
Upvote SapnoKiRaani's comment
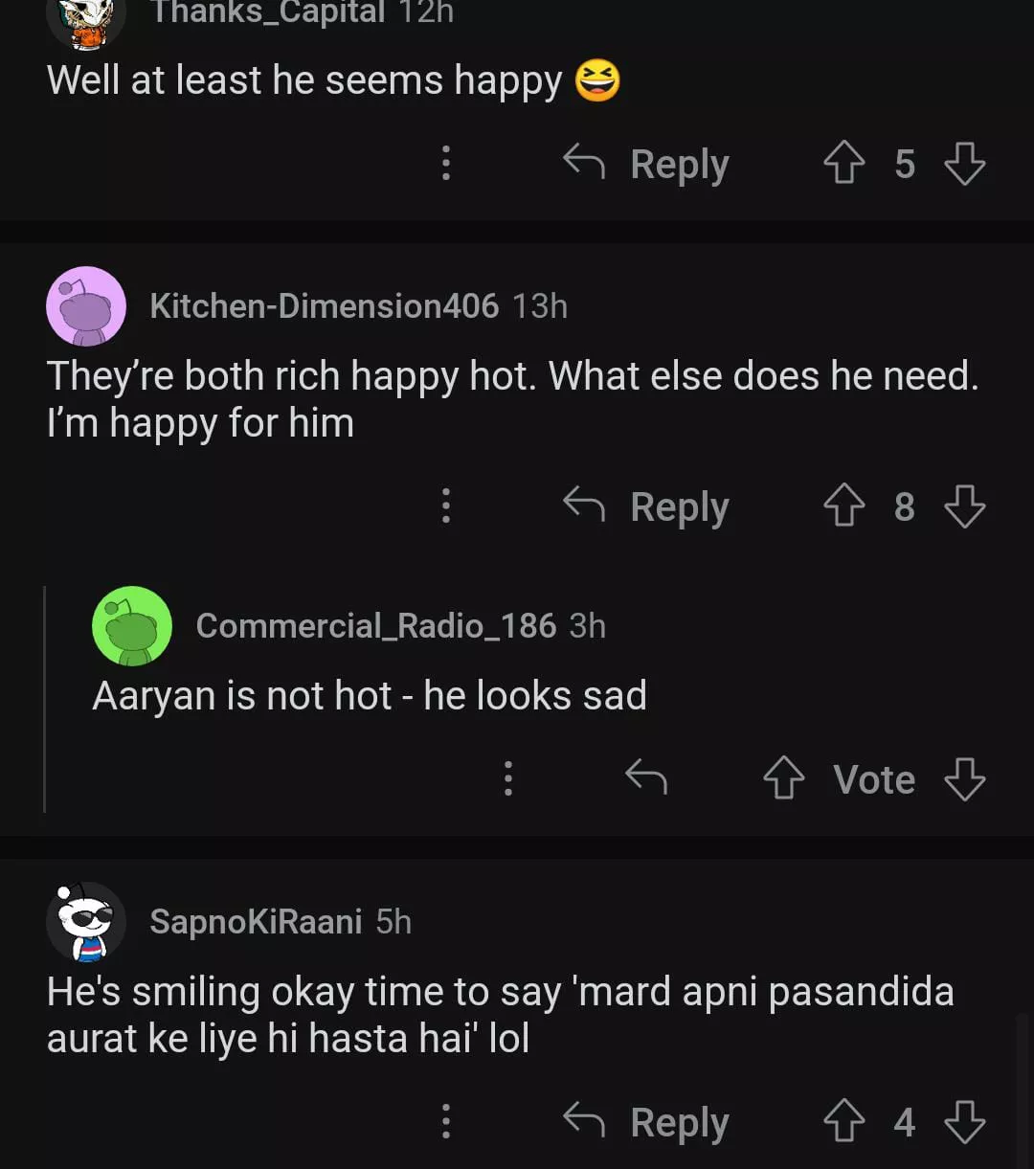coord(843,1122)
